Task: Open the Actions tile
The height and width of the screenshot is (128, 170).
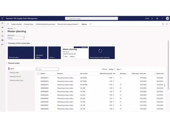Action: coord(54,53)
